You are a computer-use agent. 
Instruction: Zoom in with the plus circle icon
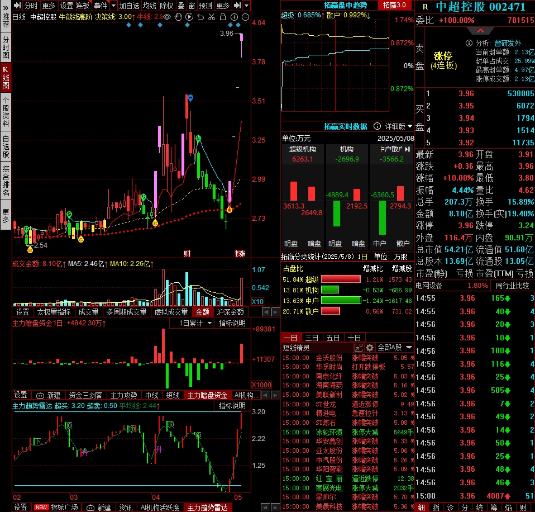234,17
